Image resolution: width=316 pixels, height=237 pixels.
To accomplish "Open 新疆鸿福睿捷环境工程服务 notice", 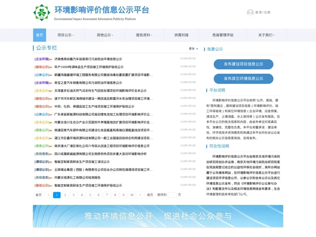I will pyautogui.click(x=104, y=75).
